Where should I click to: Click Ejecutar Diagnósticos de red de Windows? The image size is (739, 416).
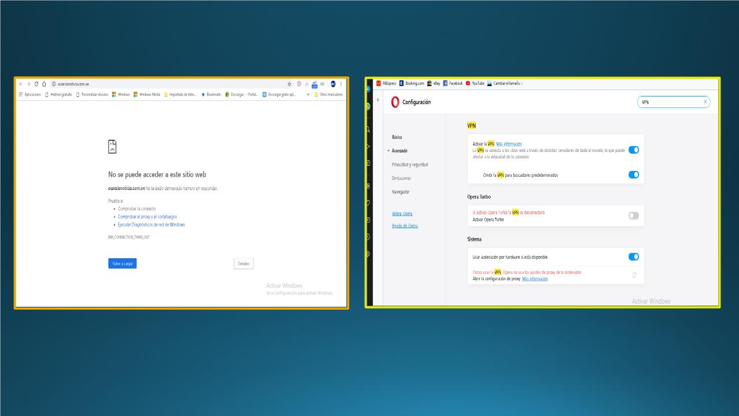(151, 225)
